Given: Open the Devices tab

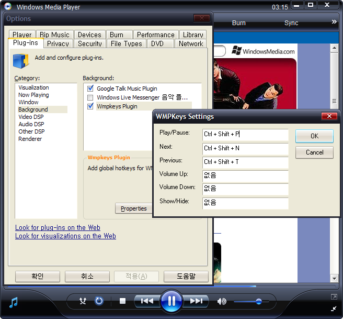Looking at the screenshot, I should [x=90, y=35].
